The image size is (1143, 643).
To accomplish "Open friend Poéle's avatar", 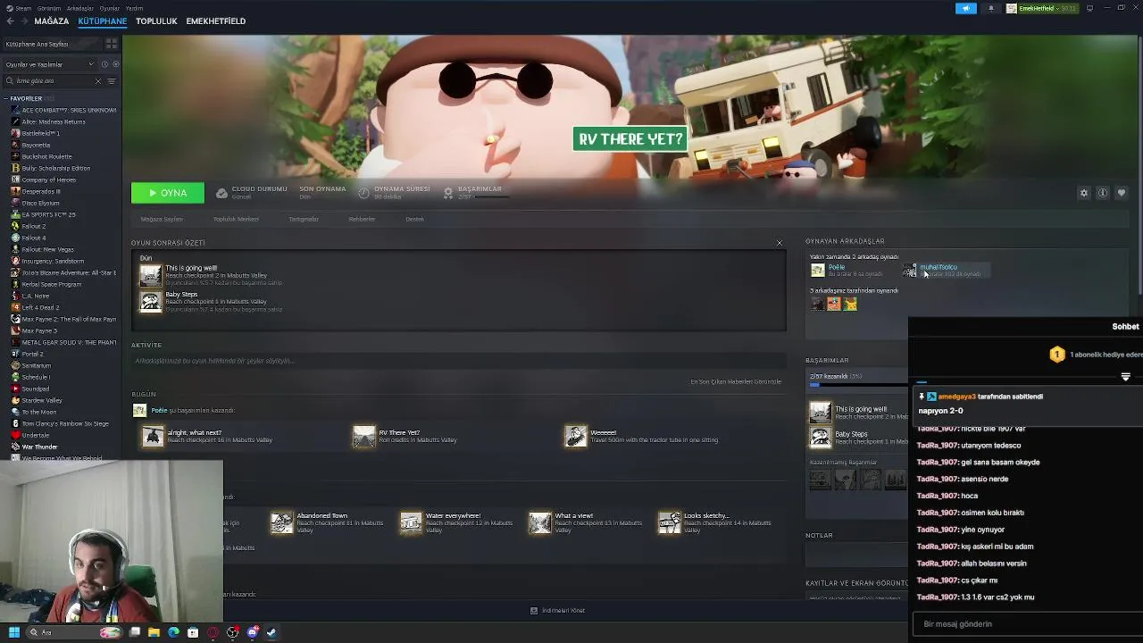I will (817, 270).
